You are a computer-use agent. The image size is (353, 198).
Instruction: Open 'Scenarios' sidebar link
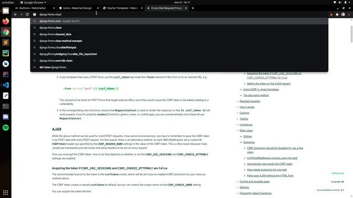(249, 142)
